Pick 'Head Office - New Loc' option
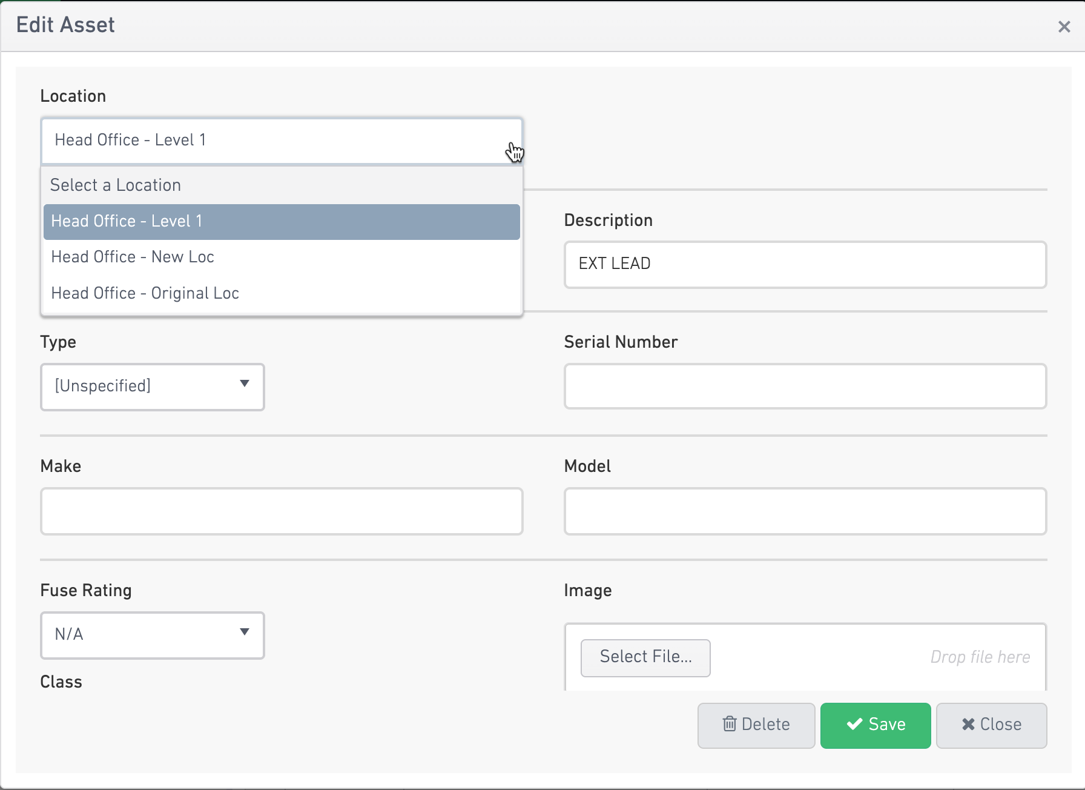 [282, 257]
